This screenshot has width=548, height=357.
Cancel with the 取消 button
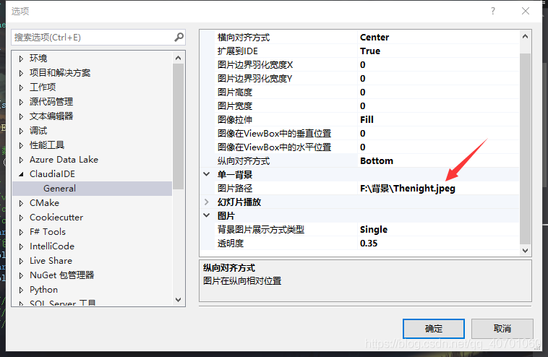point(502,329)
